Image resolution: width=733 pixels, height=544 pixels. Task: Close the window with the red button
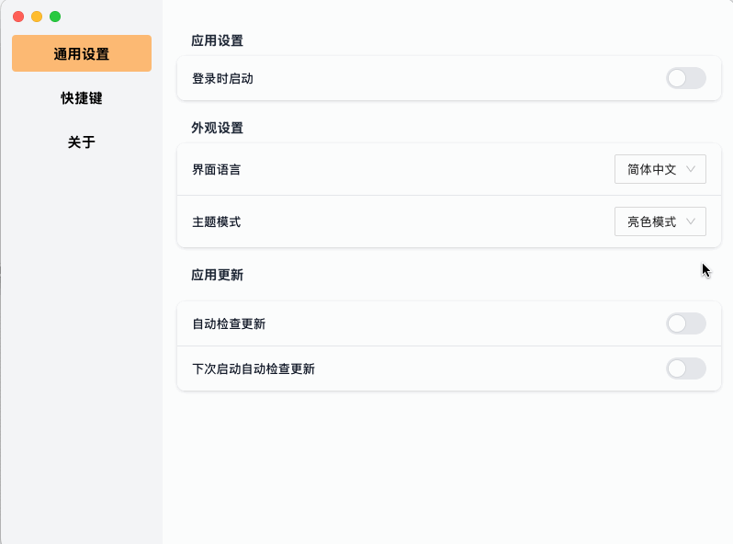tap(18, 17)
